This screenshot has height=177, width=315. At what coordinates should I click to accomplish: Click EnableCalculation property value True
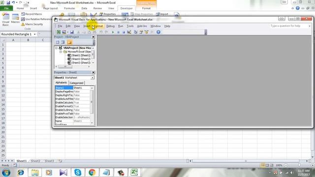click(x=82, y=103)
